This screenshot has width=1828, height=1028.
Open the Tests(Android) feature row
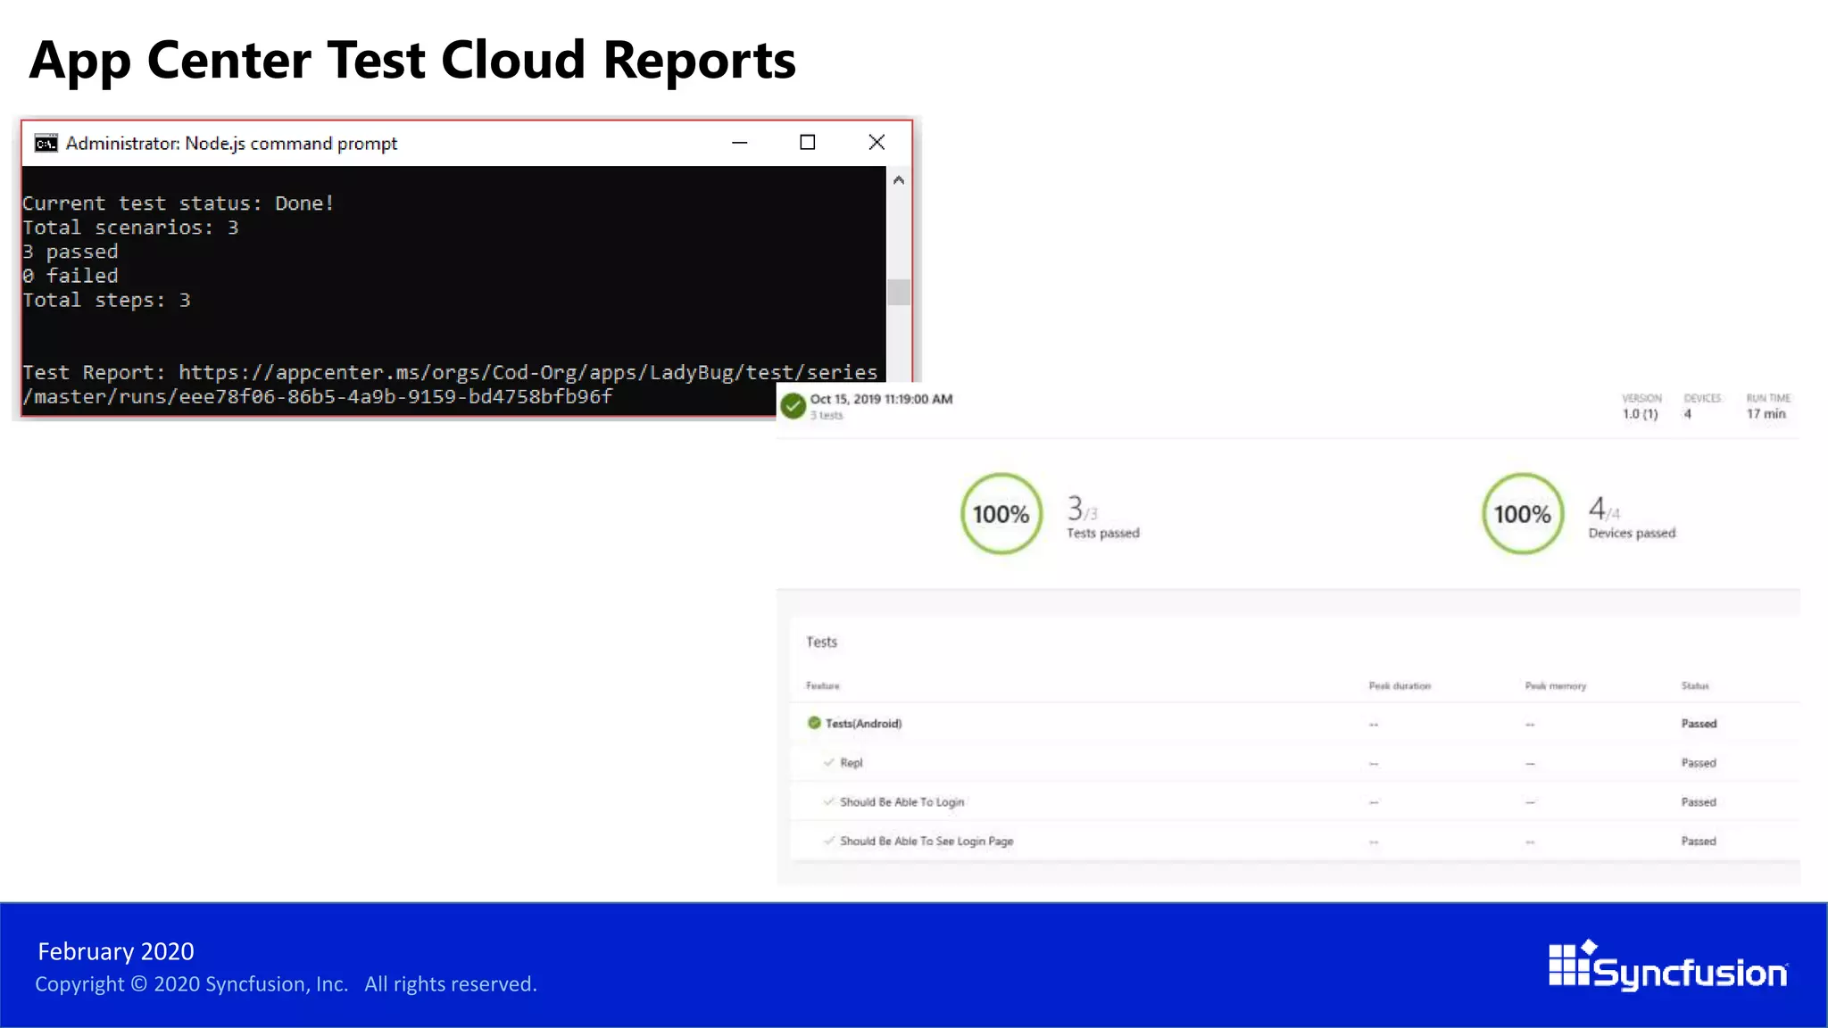click(1294, 724)
